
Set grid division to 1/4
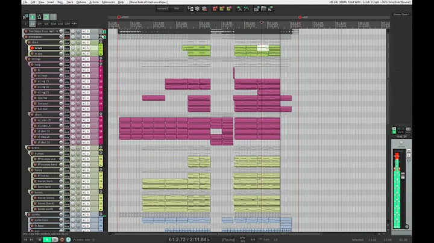click(x=39, y=23)
